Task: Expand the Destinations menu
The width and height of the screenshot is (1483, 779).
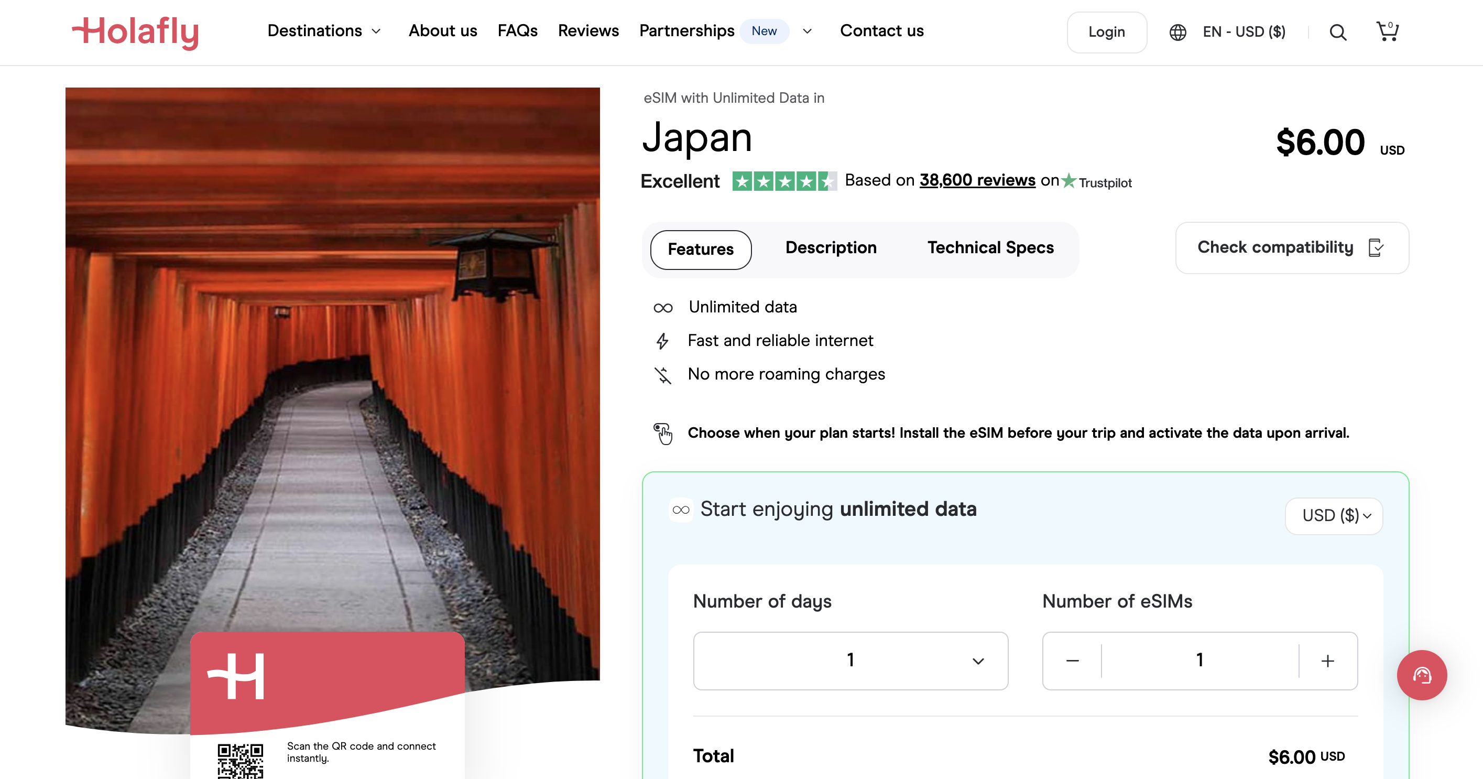Action: click(323, 31)
